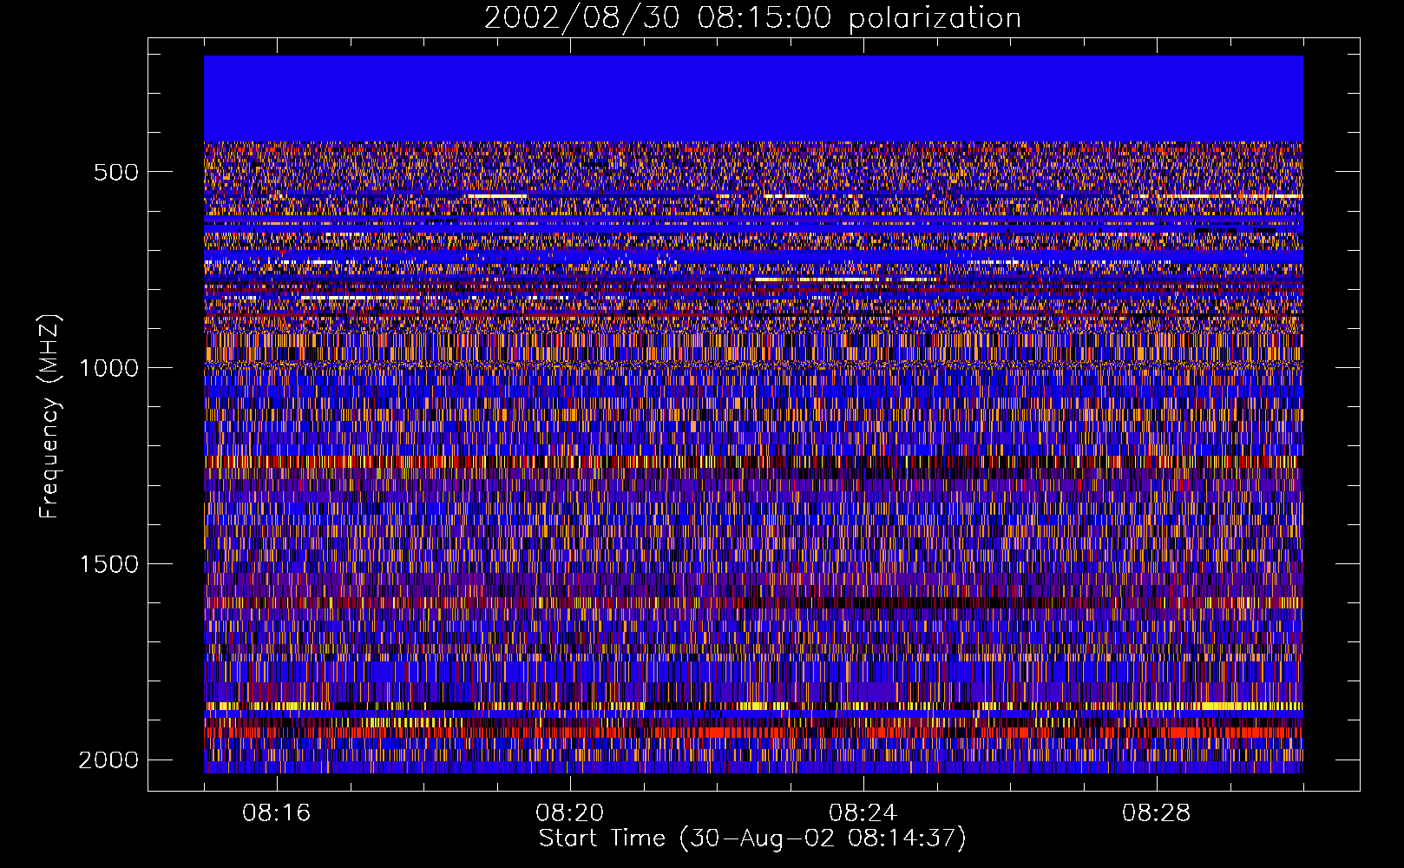Click the 1000 frequency tick label
The image size is (1404, 868).
108,368
